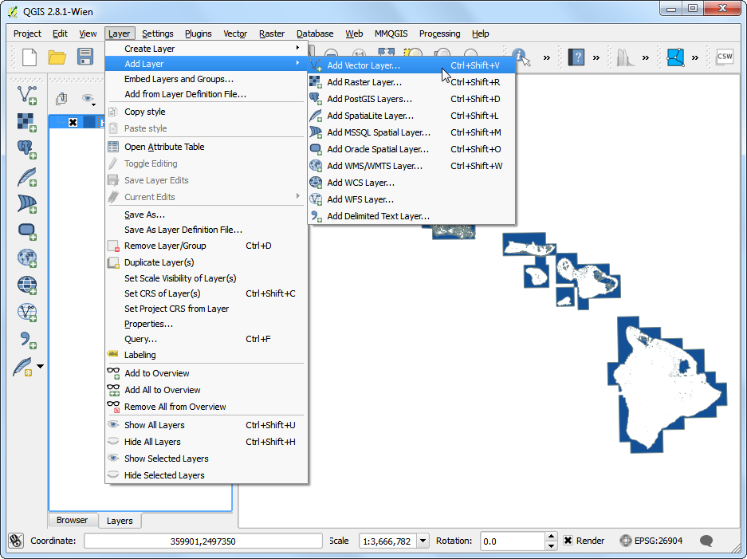Click Save As... in the Layer menu
Viewport: 747px width, 559px height.
(206, 215)
